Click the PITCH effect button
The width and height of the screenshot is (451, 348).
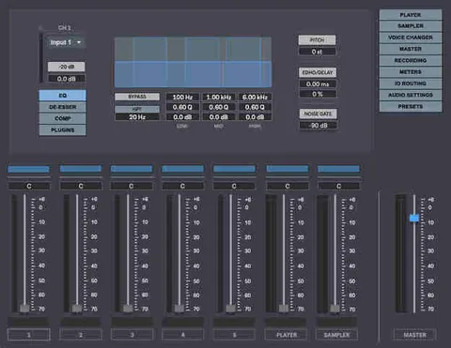[317, 40]
